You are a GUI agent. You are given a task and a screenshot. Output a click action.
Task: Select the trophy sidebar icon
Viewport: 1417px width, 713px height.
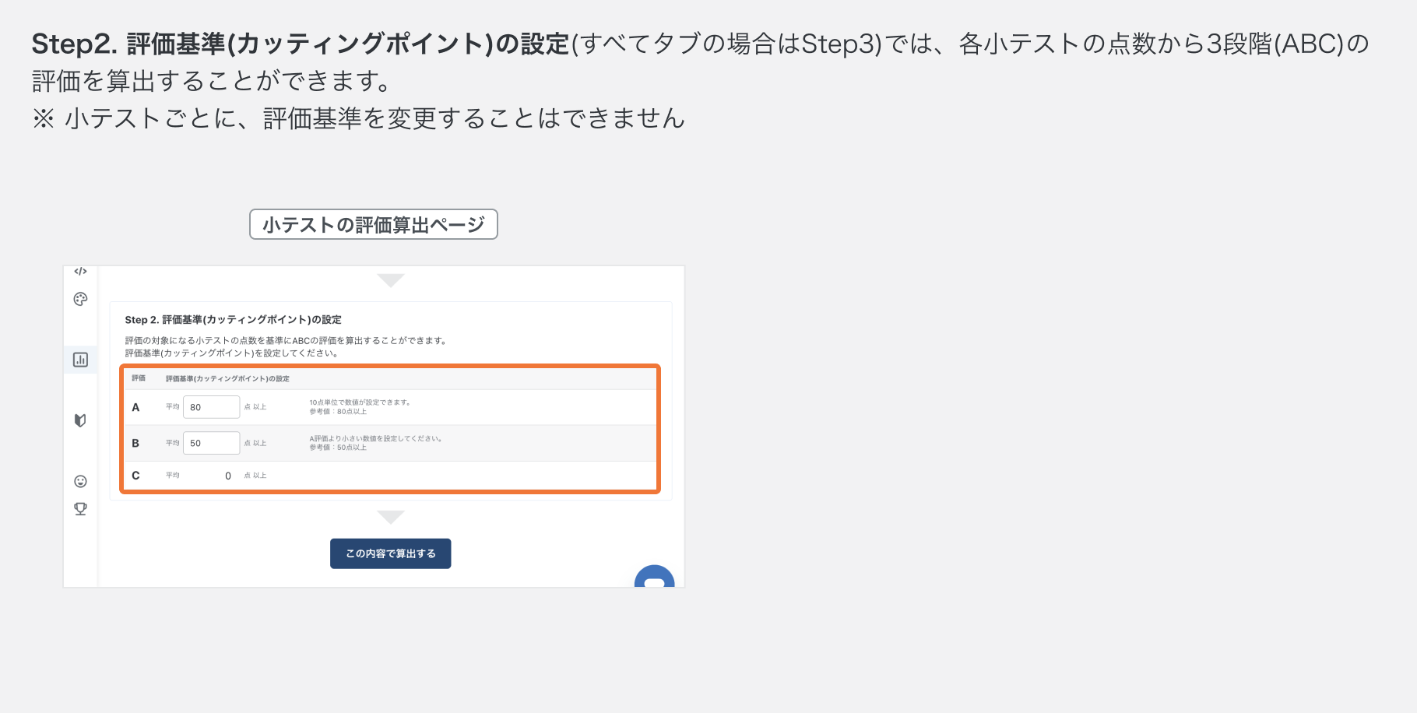tap(80, 508)
